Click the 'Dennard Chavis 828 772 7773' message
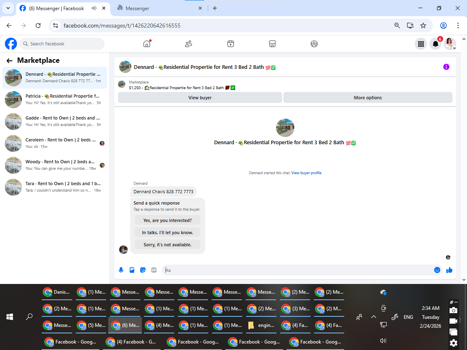The height and width of the screenshot is (350, 467). pos(163,192)
